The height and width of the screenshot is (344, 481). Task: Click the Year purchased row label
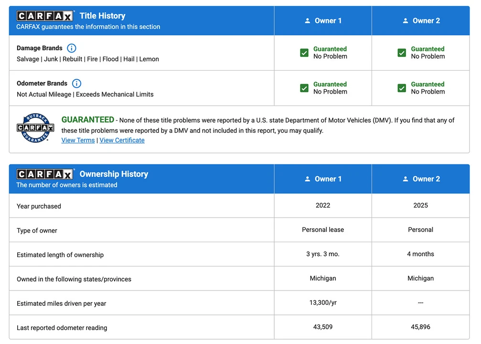pos(39,206)
